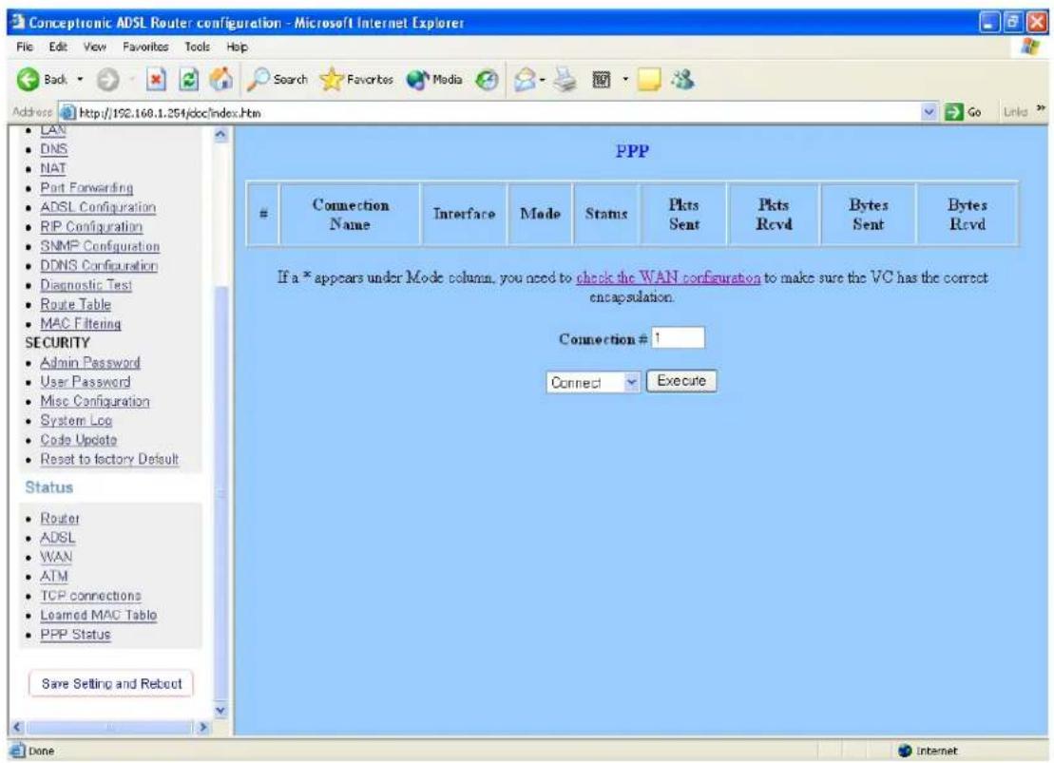The width and height of the screenshot is (1054, 763).
Task: Open the DDNS Configuration link
Action: click(99, 265)
